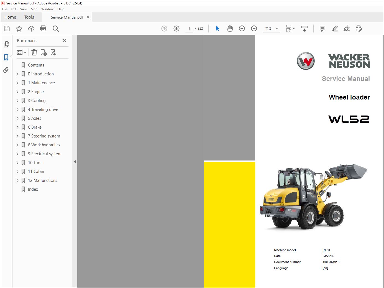Add a comment sticky note

(322, 29)
